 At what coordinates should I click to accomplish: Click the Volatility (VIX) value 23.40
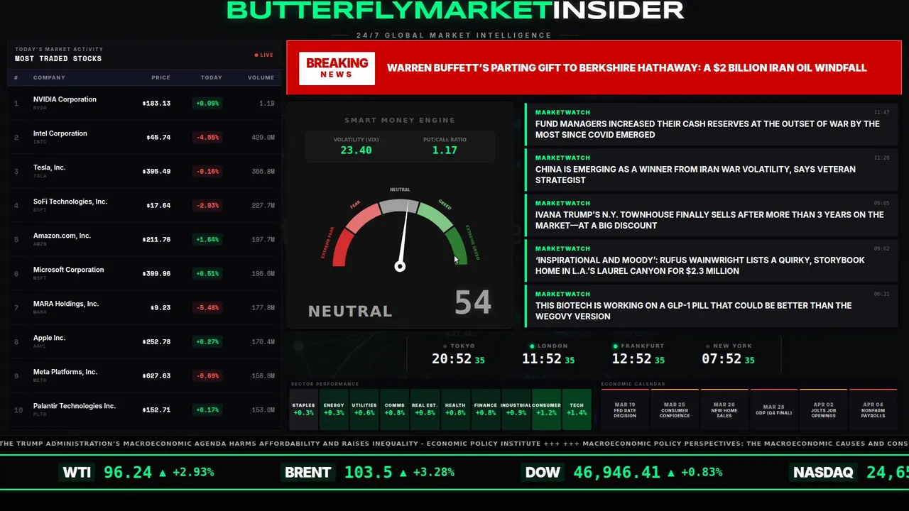[356, 150]
